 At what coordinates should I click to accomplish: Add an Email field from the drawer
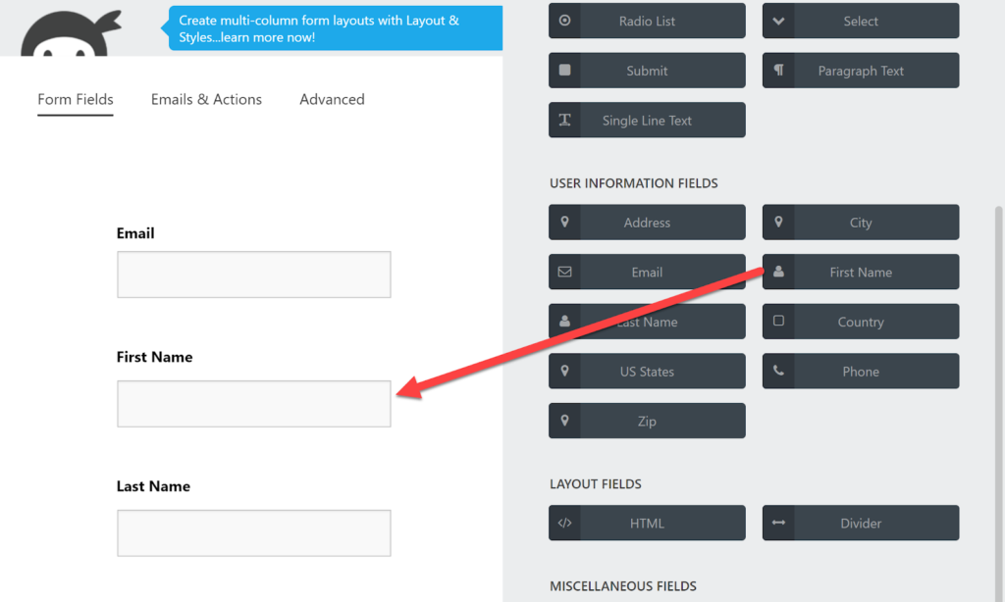coord(647,272)
